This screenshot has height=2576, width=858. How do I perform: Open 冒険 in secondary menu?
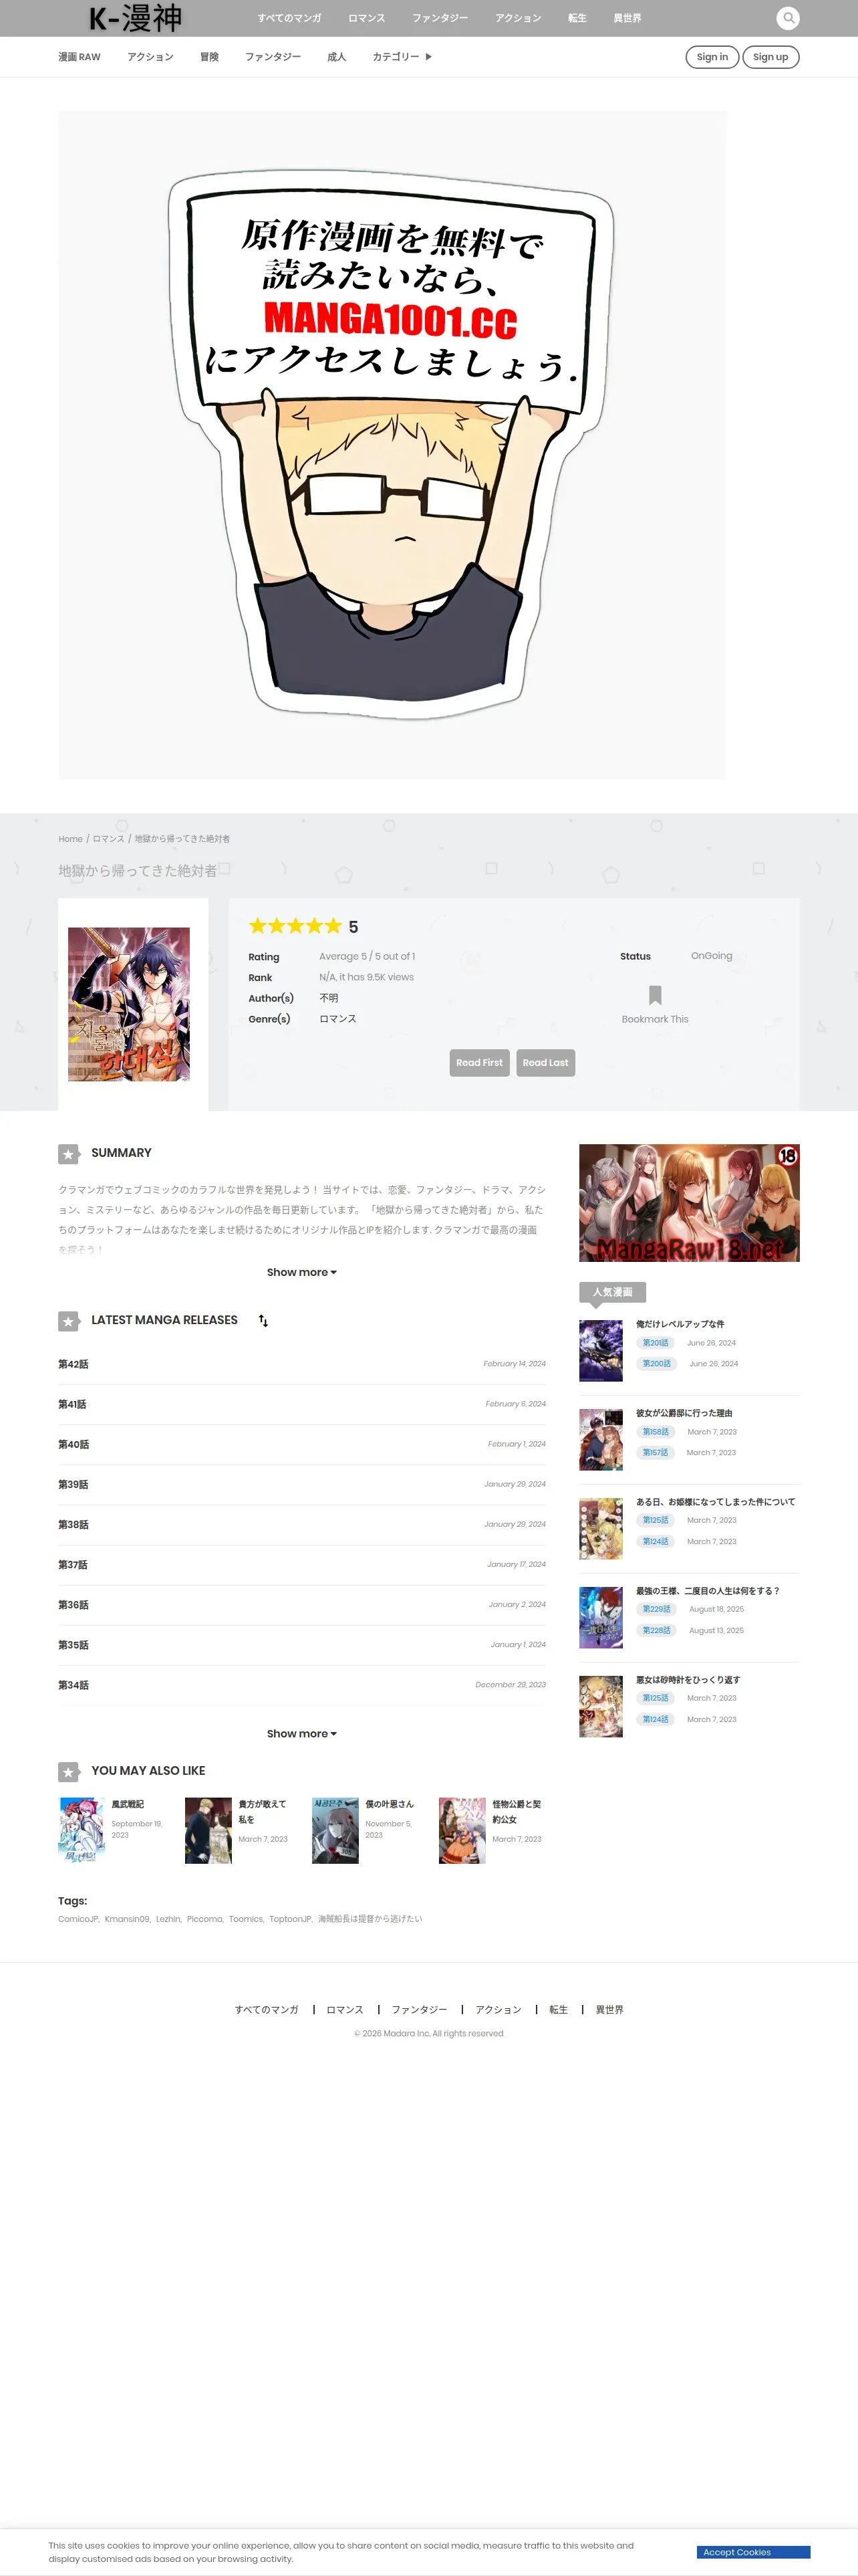(x=210, y=57)
